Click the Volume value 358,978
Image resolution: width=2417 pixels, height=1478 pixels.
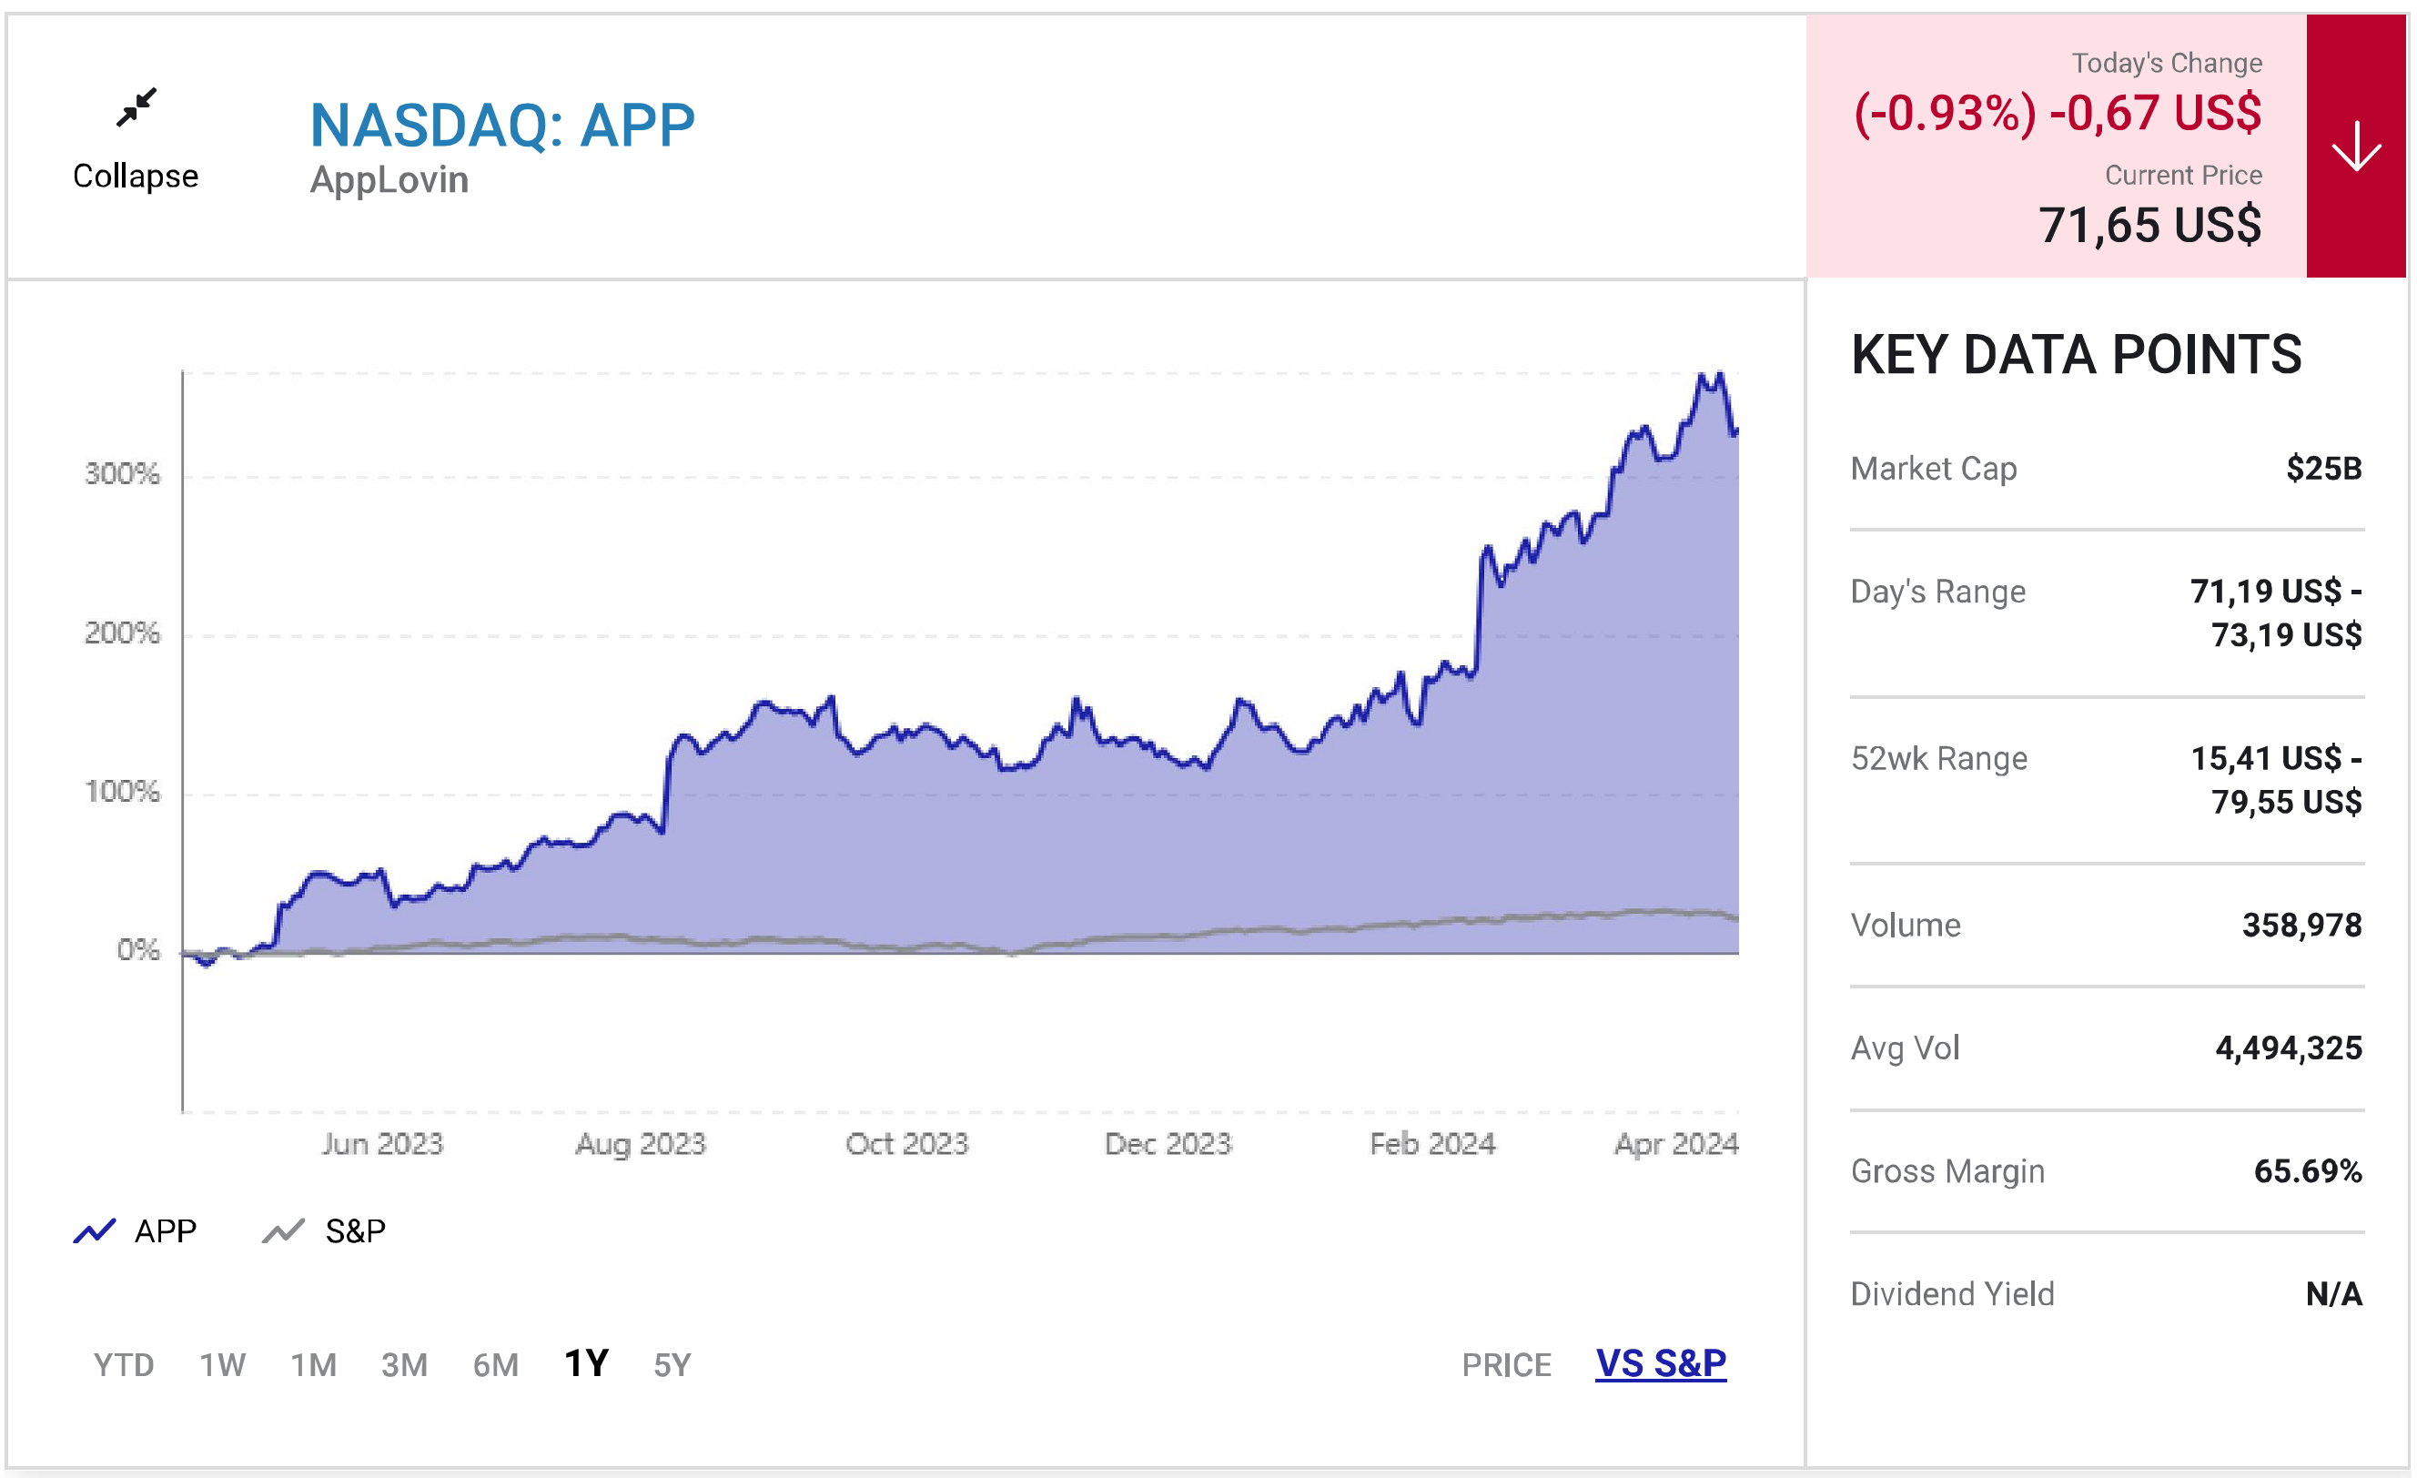[x=2302, y=925]
